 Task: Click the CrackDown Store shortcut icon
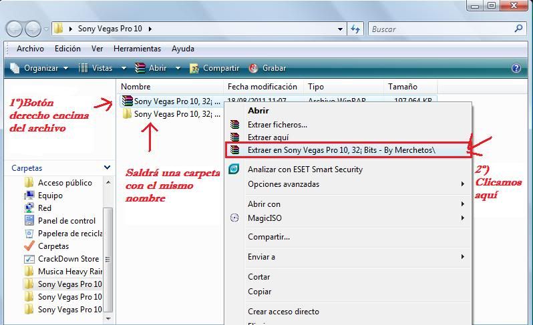pyautogui.click(x=29, y=259)
